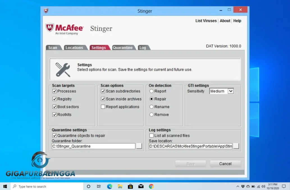The width and height of the screenshot is (290, 190).
Task: Click the Cancel button
Action: pos(225,164)
